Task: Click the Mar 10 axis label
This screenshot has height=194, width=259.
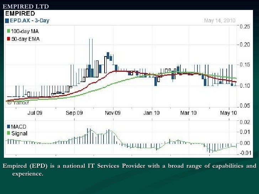Action: (x=189, y=113)
